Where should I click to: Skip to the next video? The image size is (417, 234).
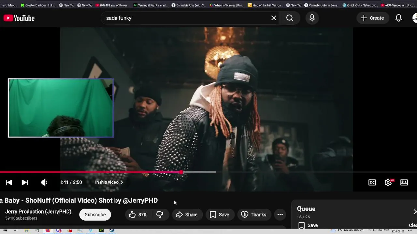(25, 182)
